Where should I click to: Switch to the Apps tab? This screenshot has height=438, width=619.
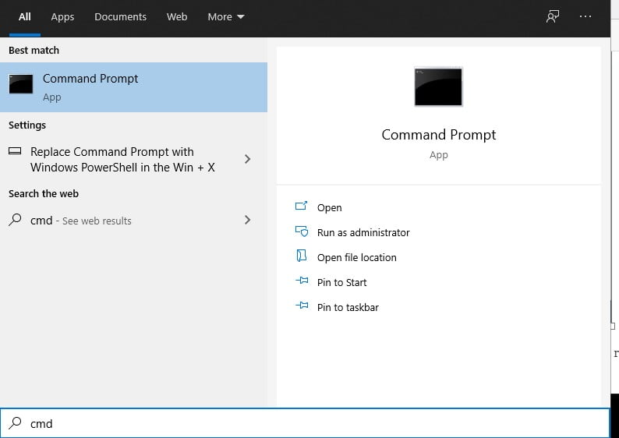pos(62,17)
